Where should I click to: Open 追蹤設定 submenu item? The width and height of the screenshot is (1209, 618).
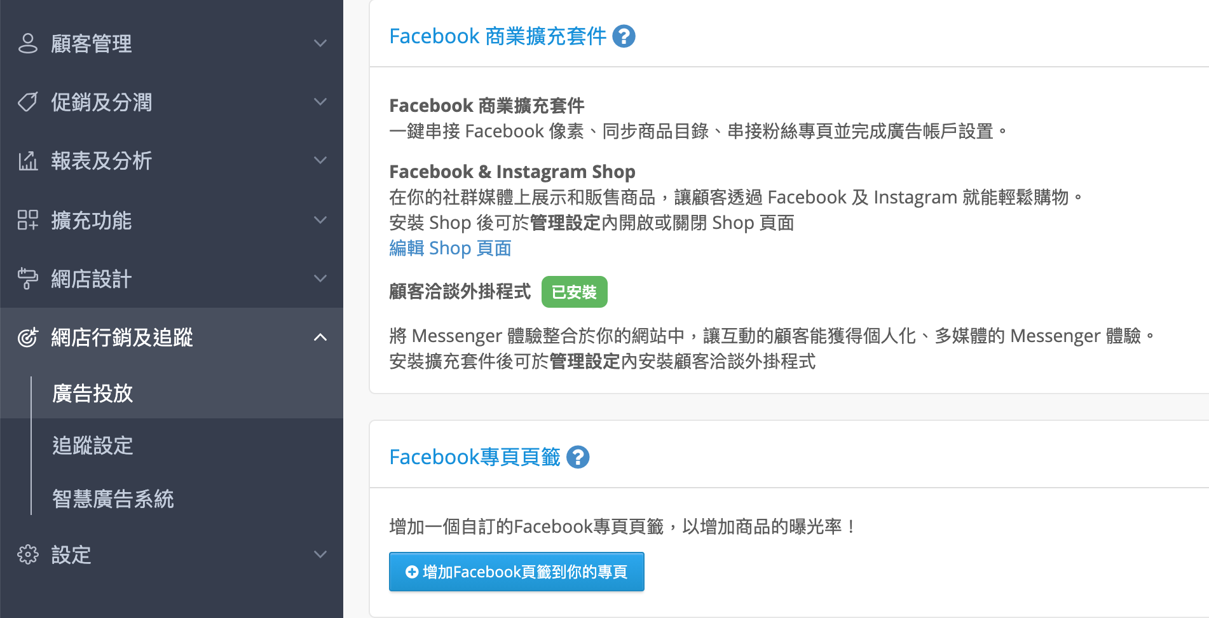click(93, 446)
